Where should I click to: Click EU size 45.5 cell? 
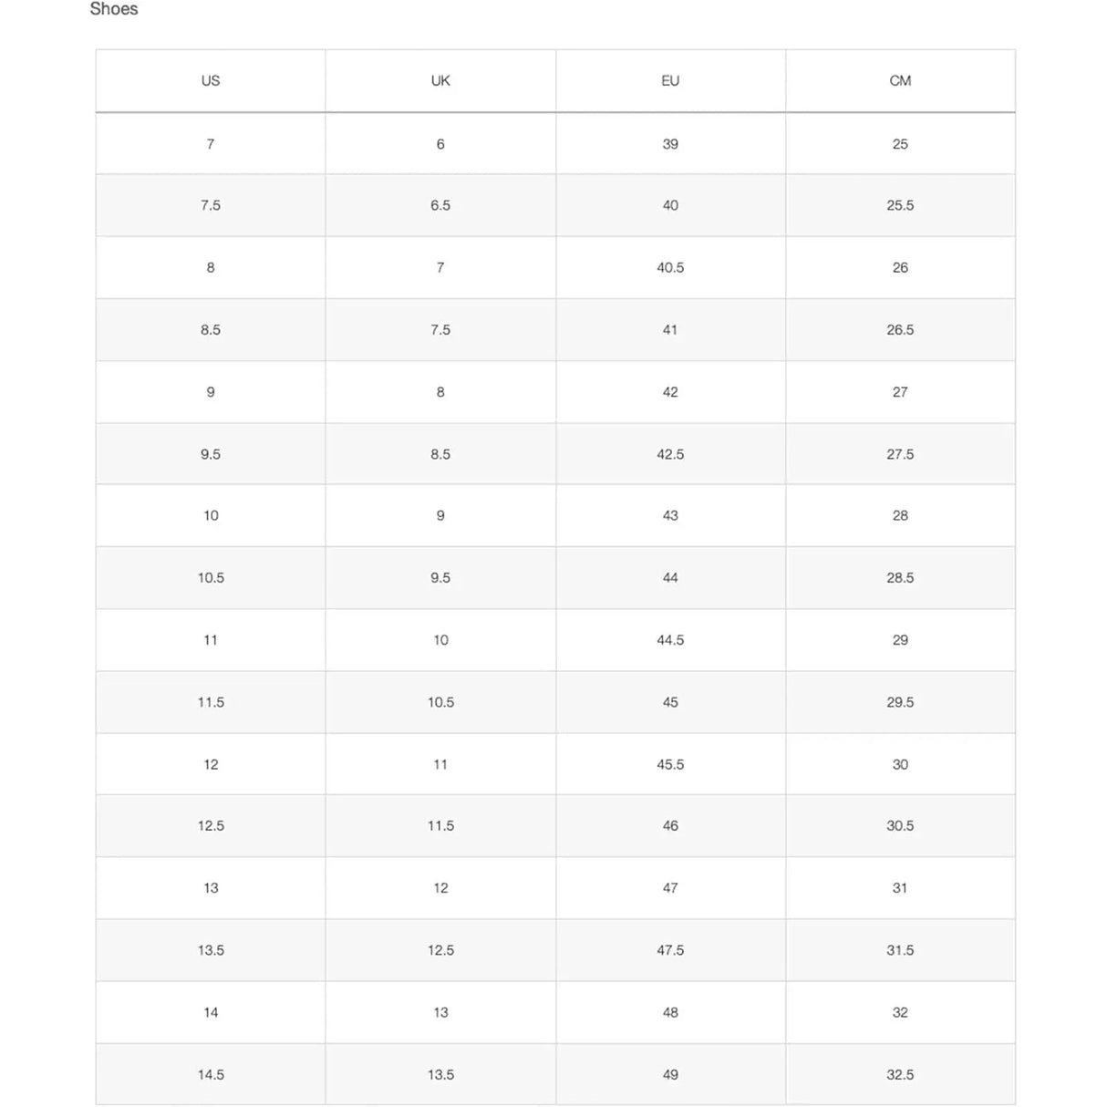670,765
